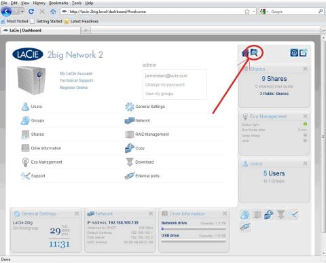Screen dimensions: 326x263
Task: Close the General Settings widget
Action: tap(77, 213)
